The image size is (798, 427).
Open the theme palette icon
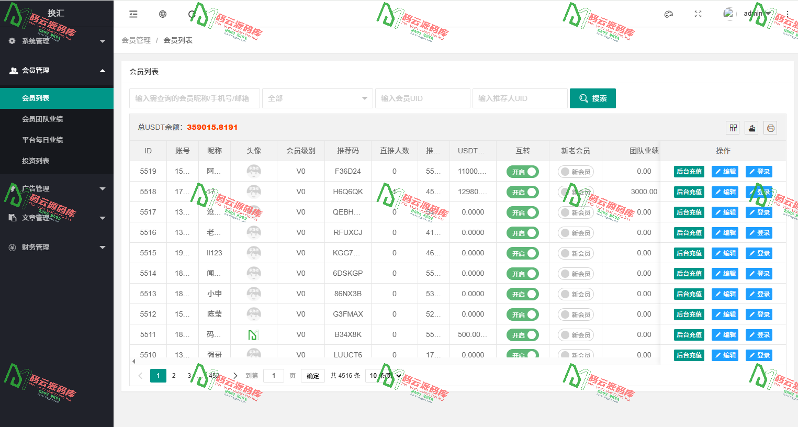click(x=668, y=14)
